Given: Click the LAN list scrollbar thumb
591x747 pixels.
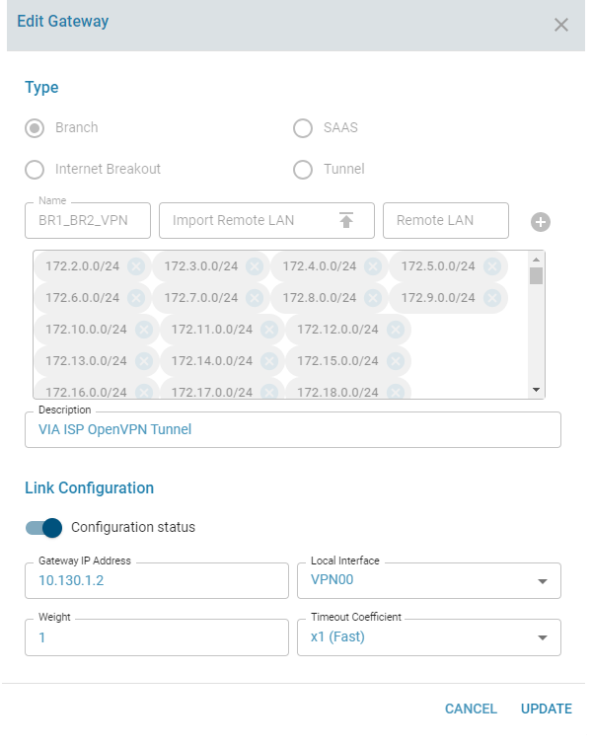Looking at the screenshot, I should (536, 276).
